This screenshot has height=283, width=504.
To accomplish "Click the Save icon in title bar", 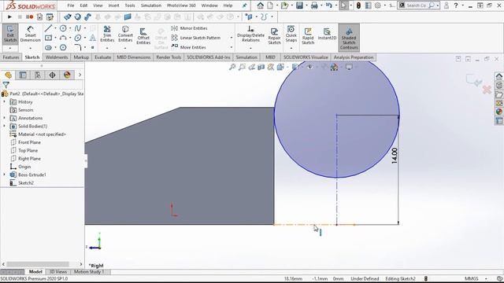I will 299,6.
